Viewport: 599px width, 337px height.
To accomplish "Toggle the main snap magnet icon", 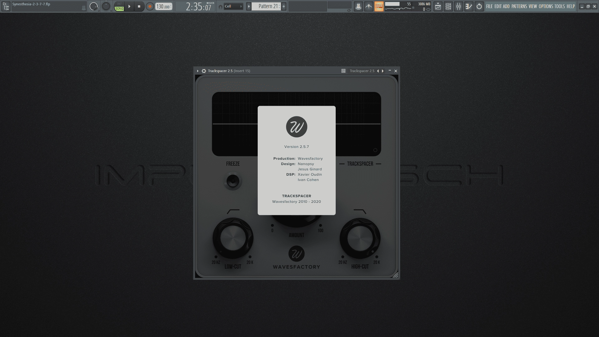I will pos(221,7).
